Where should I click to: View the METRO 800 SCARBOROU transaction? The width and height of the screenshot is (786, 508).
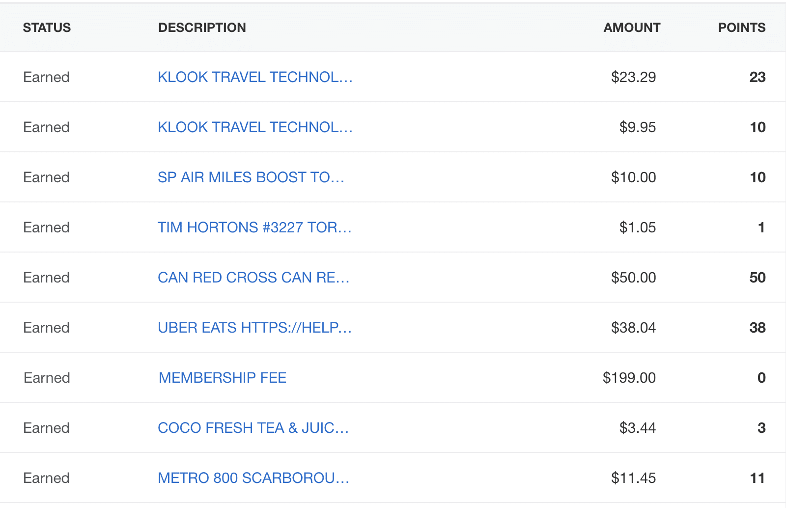click(x=253, y=478)
